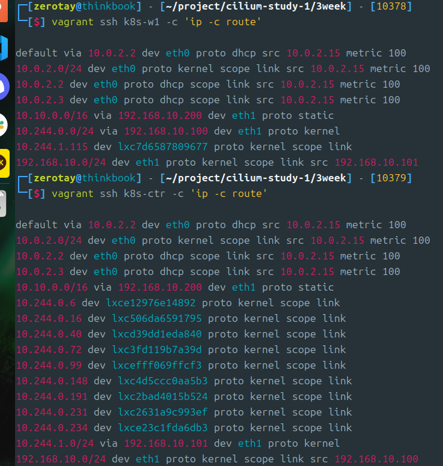Click gateway 192.168.10.100 in 10.244.0.0/24 route

coord(166,131)
